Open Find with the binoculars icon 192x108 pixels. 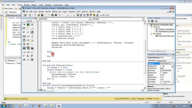pos(56,15)
